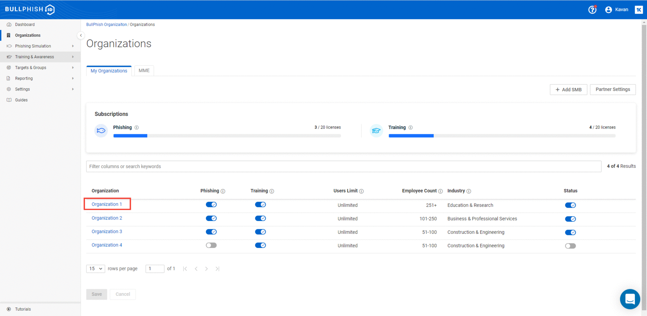Go to next page of results

206,269
